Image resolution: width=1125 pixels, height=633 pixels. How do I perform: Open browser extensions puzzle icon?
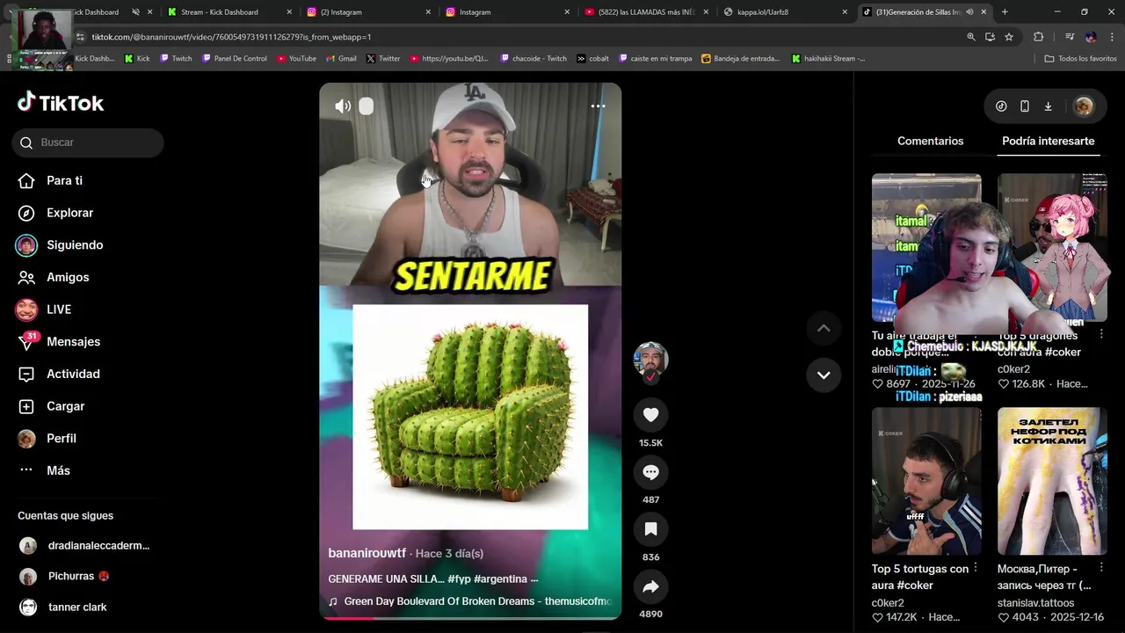pos(1039,37)
